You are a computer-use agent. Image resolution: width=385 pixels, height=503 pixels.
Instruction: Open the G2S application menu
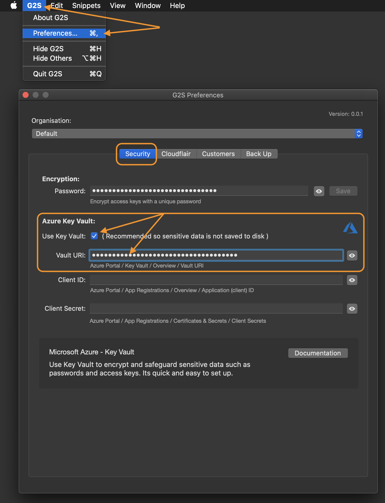(x=34, y=6)
